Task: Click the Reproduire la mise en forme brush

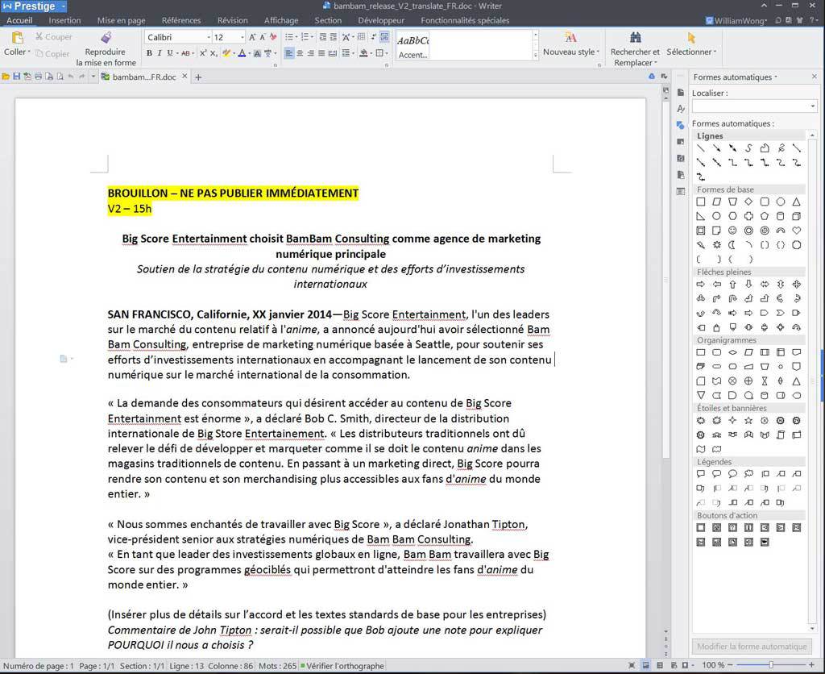Action: tap(106, 37)
